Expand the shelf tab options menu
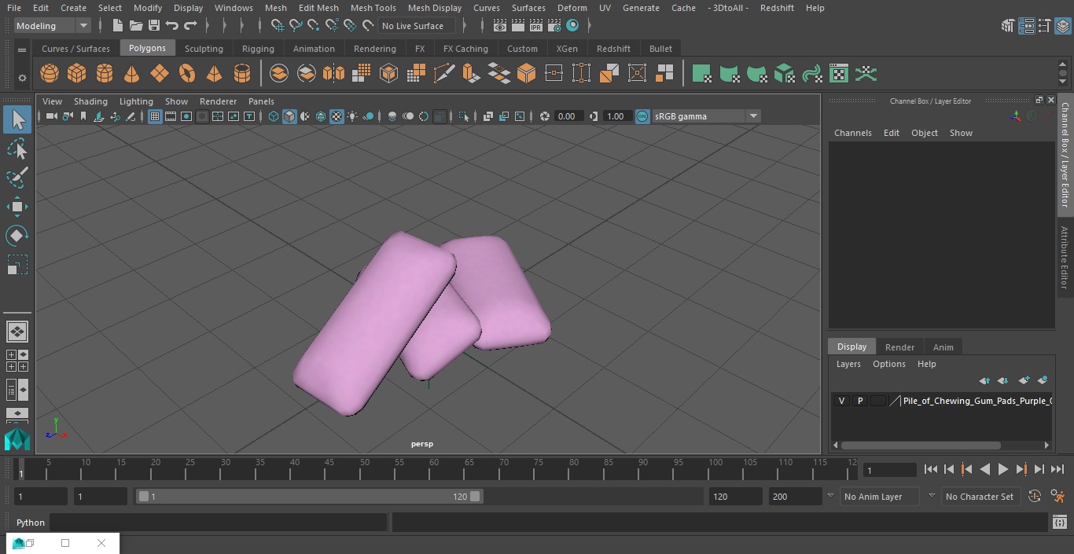The image size is (1074, 554). click(22, 50)
